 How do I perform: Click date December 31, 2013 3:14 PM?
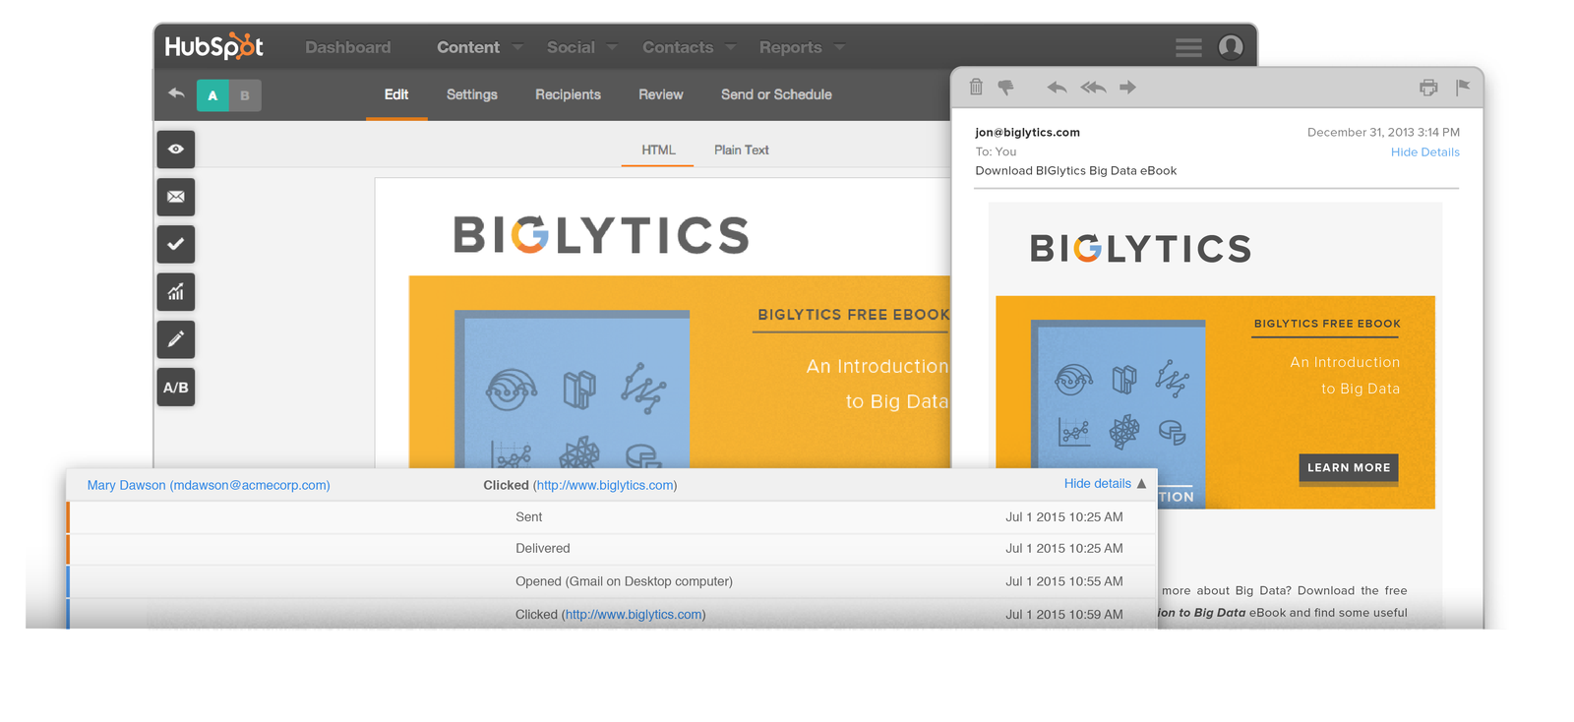(x=1383, y=133)
